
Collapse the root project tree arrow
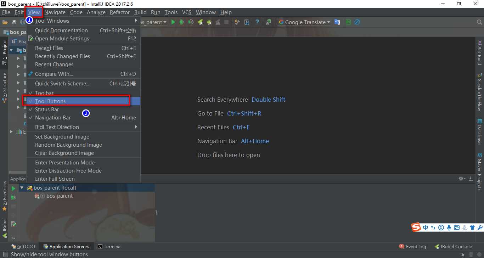(11, 50)
